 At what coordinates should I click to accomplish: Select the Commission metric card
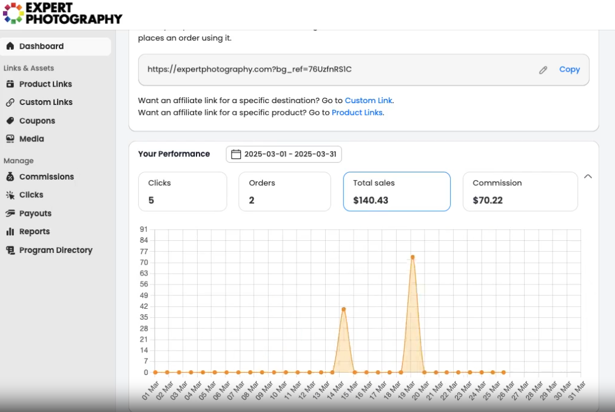[x=520, y=192]
